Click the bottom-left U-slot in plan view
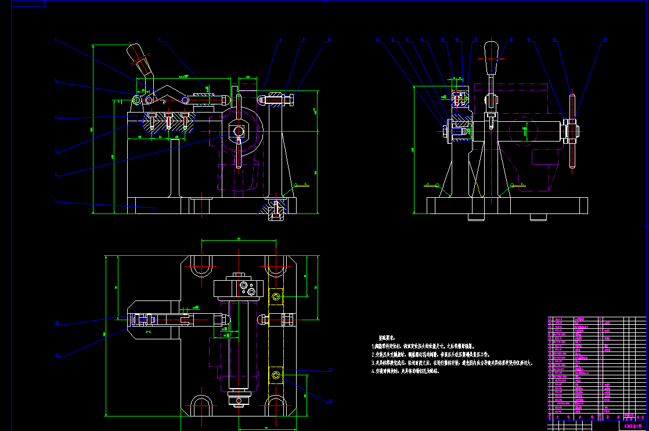The height and width of the screenshot is (431, 649). [x=201, y=406]
